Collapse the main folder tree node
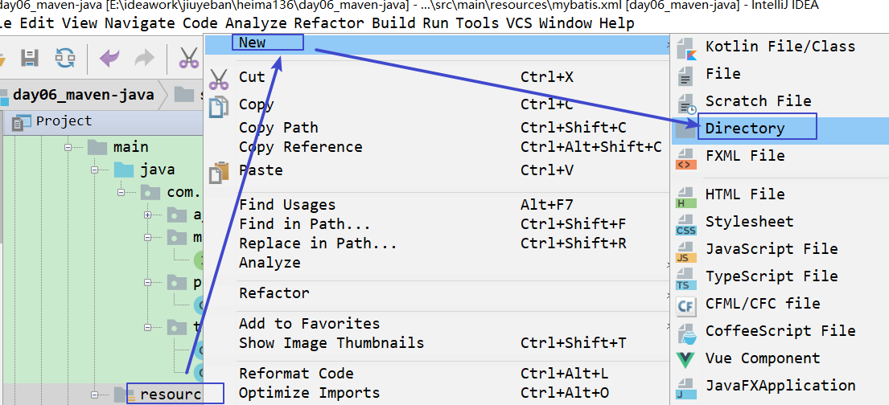The width and height of the screenshot is (889, 405). (70, 148)
